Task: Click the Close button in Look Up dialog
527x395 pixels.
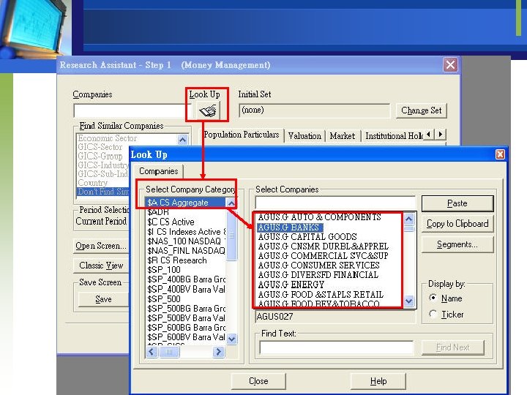Action: [x=258, y=381]
